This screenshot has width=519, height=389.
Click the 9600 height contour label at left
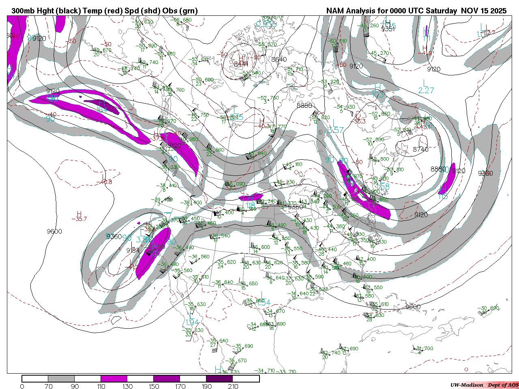coord(54,231)
